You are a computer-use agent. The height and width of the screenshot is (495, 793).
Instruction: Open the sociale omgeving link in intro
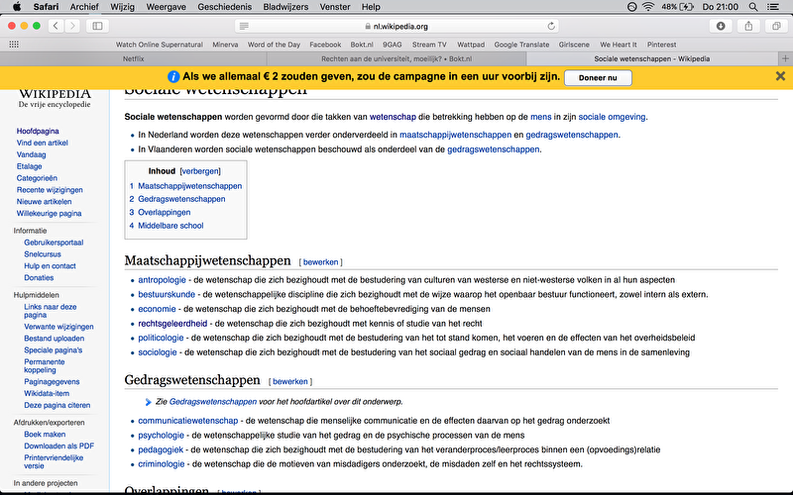[x=612, y=117]
